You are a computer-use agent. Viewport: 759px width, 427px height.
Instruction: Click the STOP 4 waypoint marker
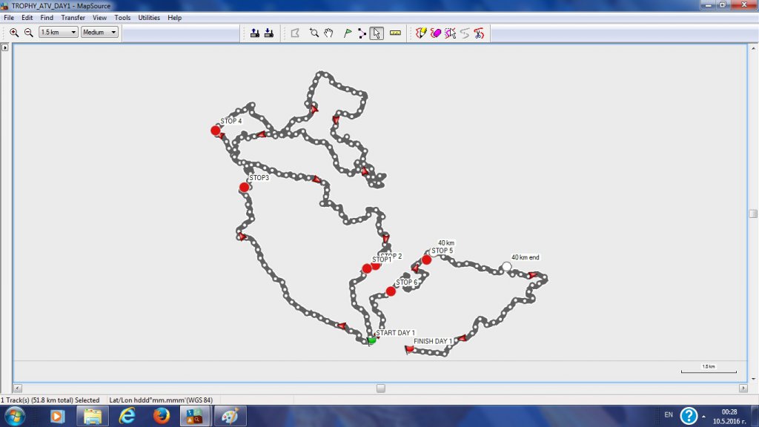click(x=216, y=130)
